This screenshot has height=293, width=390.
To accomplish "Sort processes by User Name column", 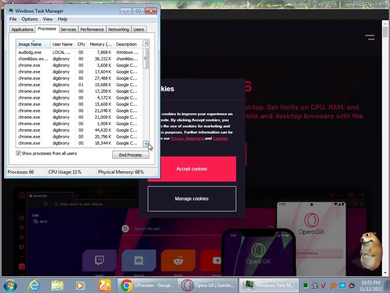I will pyautogui.click(x=62, y=44).
